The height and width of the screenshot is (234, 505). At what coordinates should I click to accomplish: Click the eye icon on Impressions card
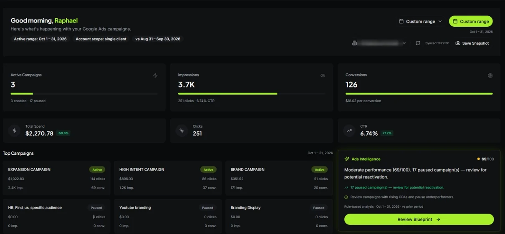[323, 75]
